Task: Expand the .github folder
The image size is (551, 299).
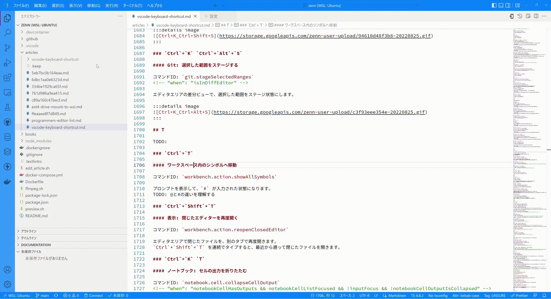Action: [x=71, y=39]
